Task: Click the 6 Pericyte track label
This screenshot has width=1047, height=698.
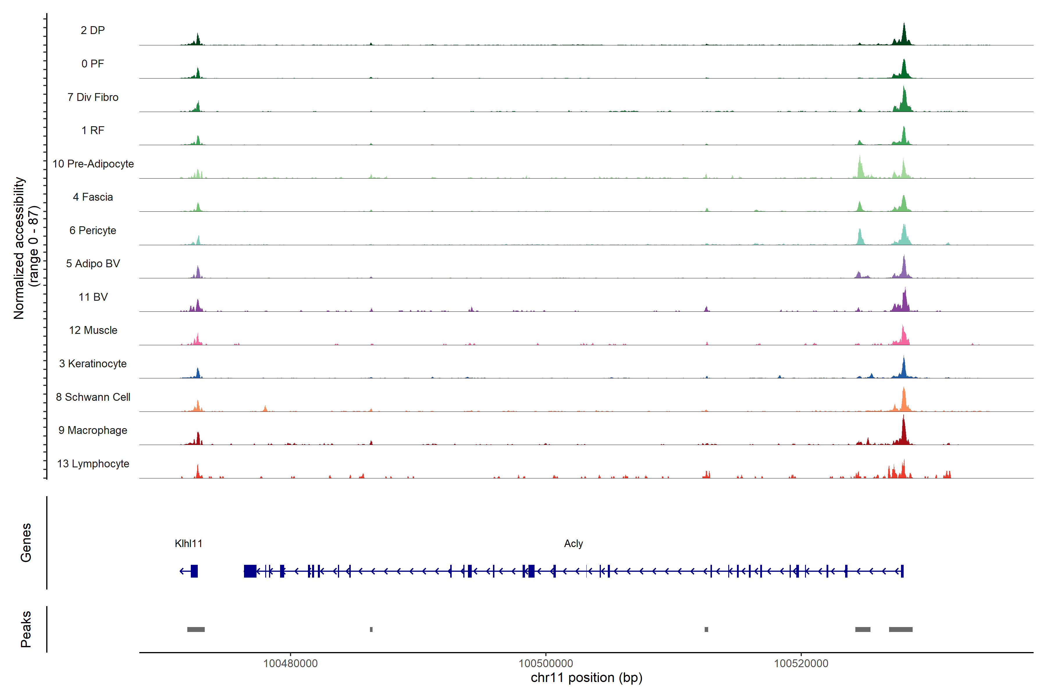Action: point(92,230)
